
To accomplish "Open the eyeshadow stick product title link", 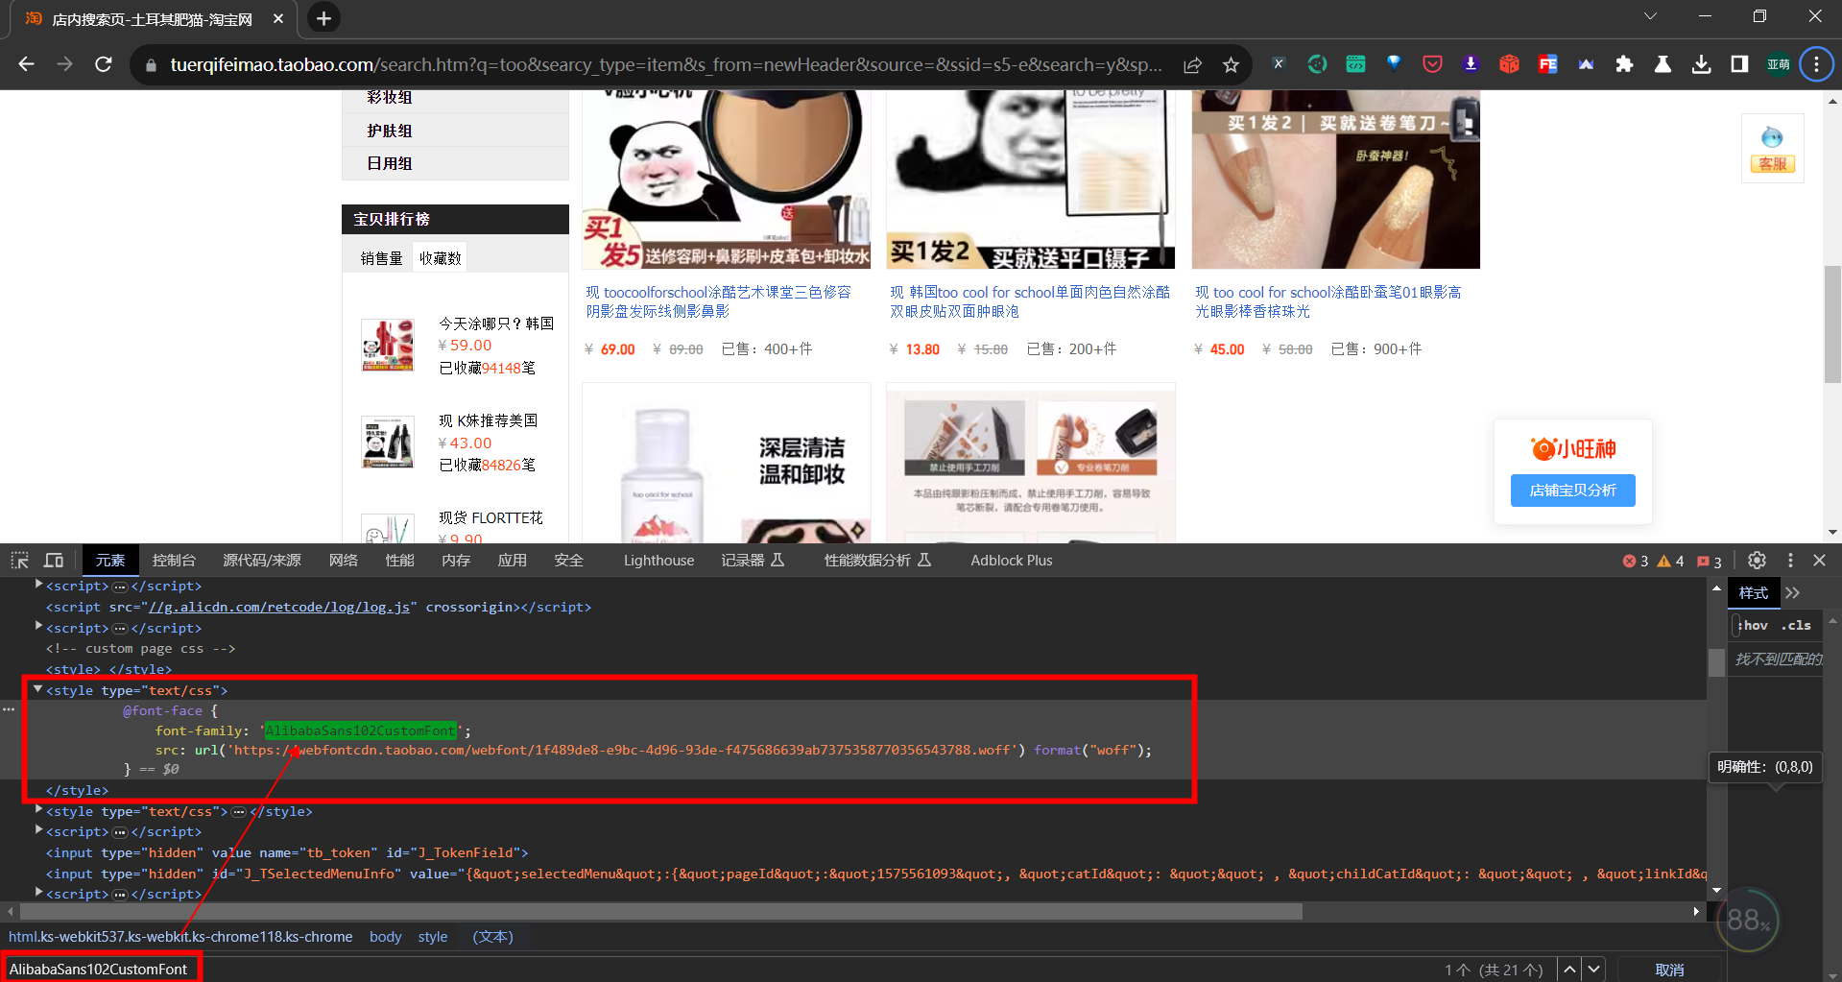I will pyautogui.click(x=1328, y=301).
